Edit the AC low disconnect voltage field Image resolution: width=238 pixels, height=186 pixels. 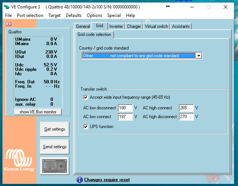click(x=125, y=108)
